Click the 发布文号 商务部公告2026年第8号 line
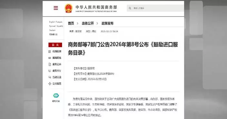The height and width of the screenshot is (119, 227). 94,74
